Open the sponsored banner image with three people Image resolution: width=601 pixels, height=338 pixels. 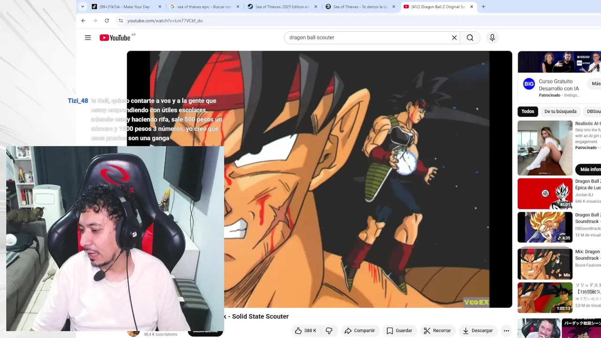[559, 62]
